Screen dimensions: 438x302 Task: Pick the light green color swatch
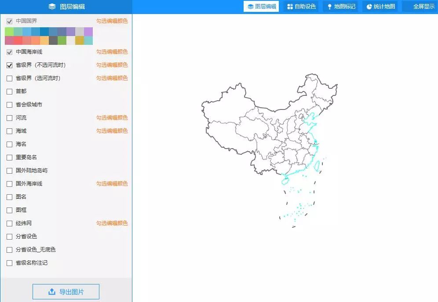point(9,32)
